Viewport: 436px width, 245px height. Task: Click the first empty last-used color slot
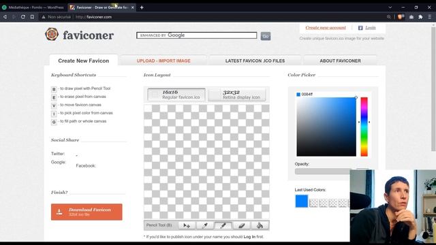point(313,203)
